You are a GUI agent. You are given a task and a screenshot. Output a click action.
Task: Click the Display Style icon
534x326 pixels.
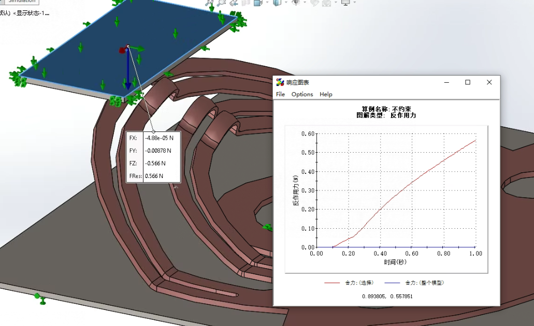coord(277,3)
